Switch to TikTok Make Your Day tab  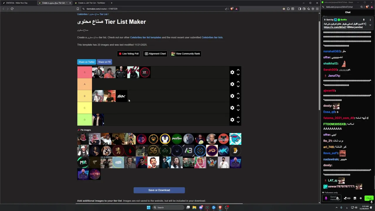[18, 3]
